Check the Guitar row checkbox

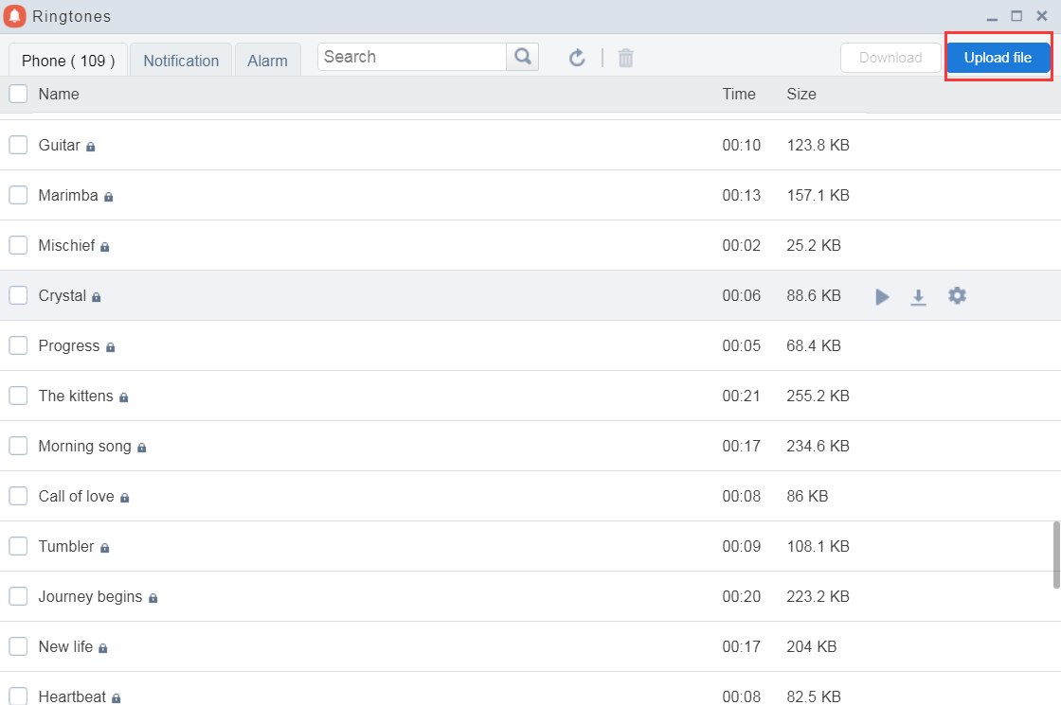[18, 145]
